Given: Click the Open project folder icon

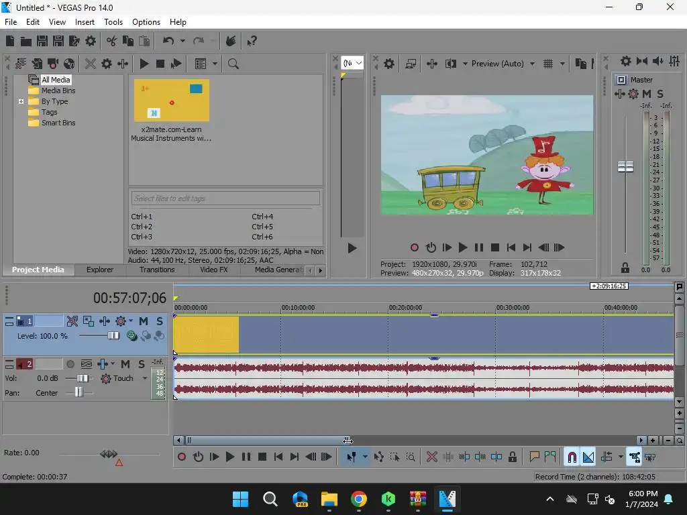Looking at the screenshot, I should tap(26, 41).
